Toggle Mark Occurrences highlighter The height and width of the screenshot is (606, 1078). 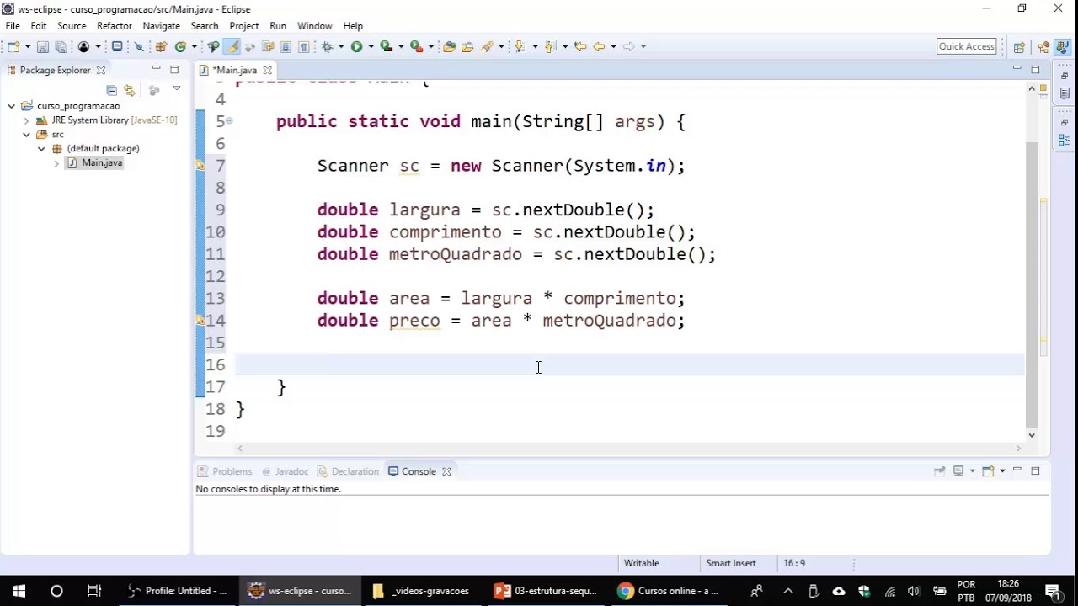pyautogui.click(x=232, y=46)
